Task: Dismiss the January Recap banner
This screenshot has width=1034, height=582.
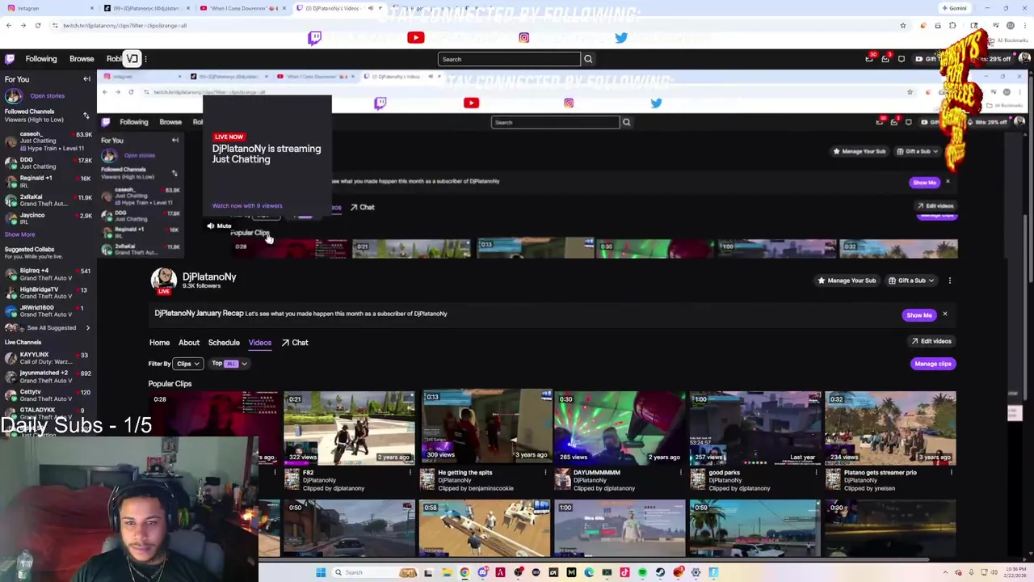Action: click(x=944, y=314)
